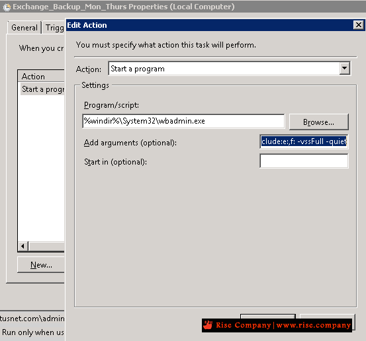Close the Edit Action dialog
Viewport: 366px width, 341px height.
click(x=358, y=24)
